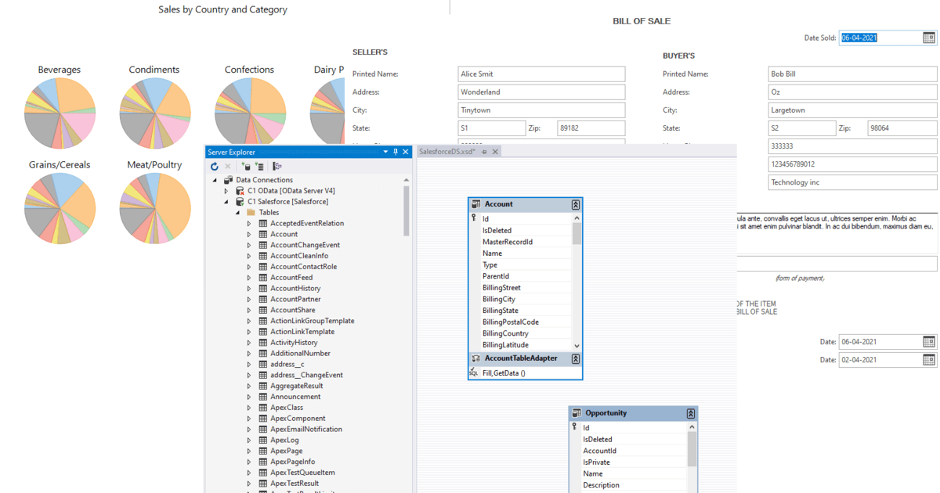
Task: Collapse the Opportunity table with its chevron
Action: (690, 412)
